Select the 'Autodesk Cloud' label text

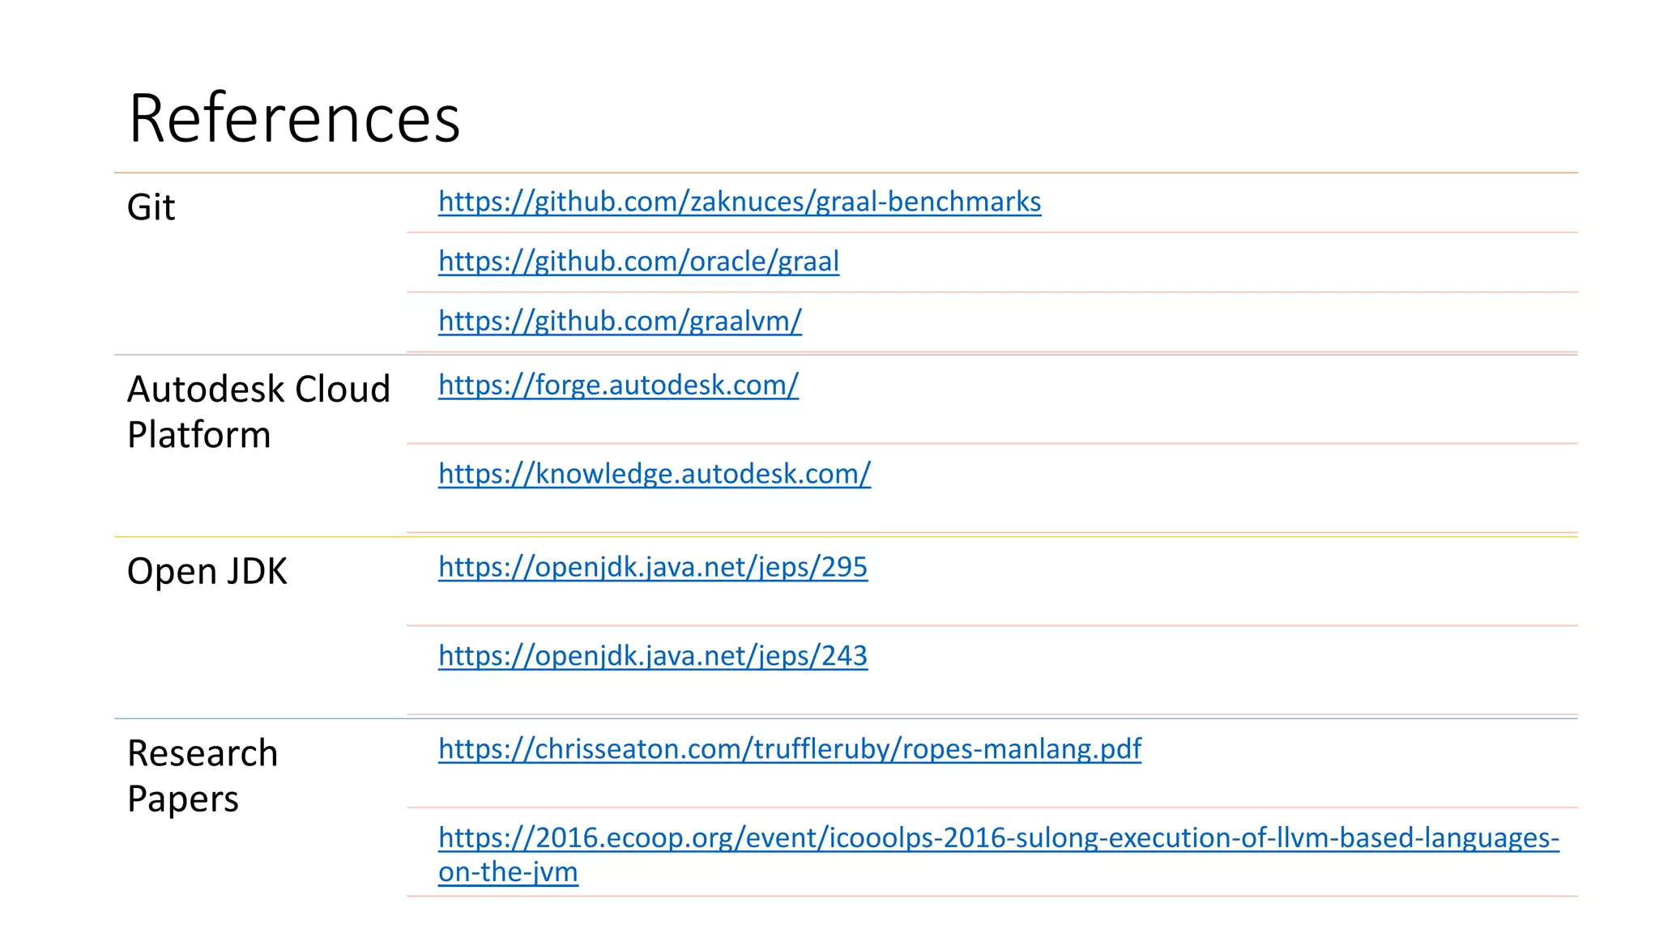click(258, 390)
